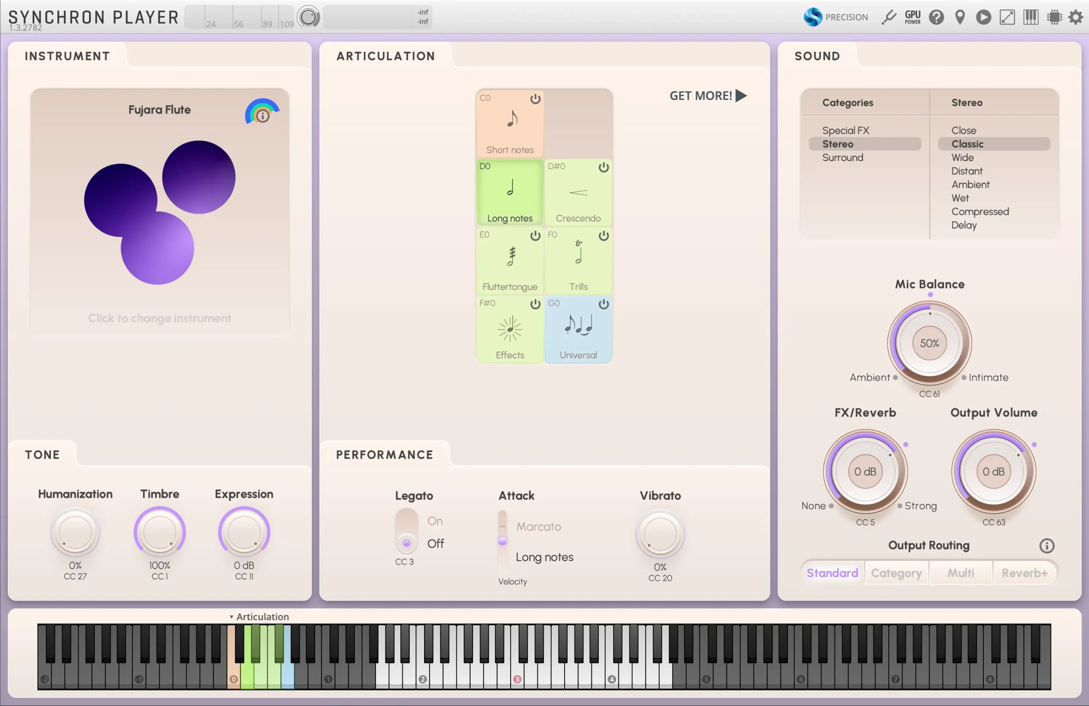Toggle the piano keyboard view icon
This screenshot has width=1089, height=706.
[1030, 17]
